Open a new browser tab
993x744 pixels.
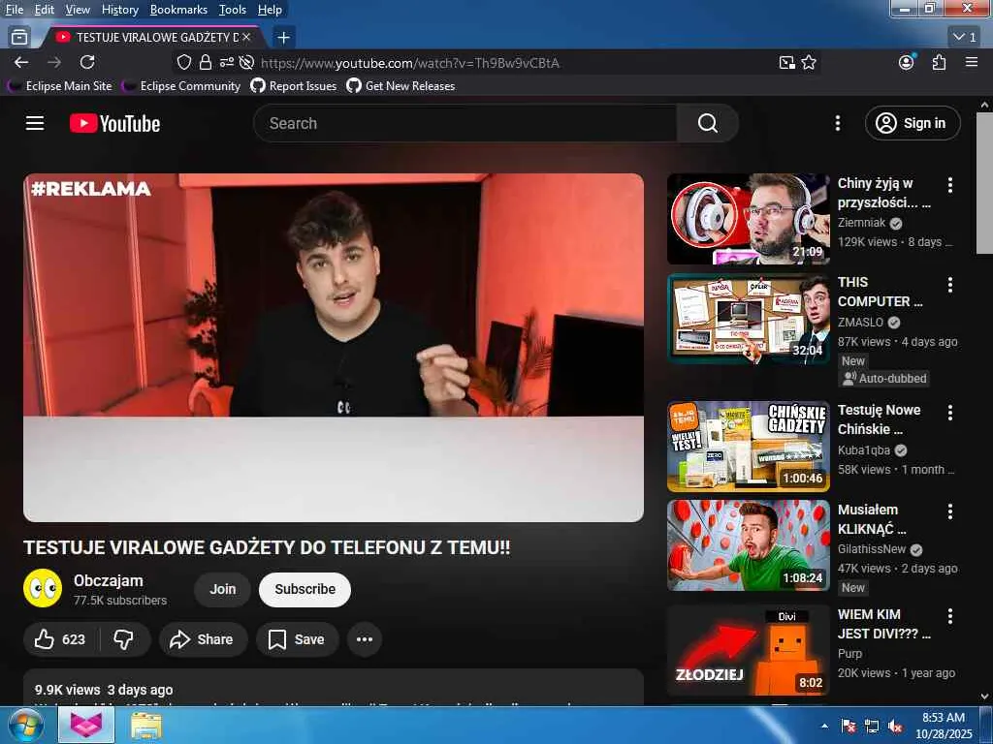pos(284,38)
